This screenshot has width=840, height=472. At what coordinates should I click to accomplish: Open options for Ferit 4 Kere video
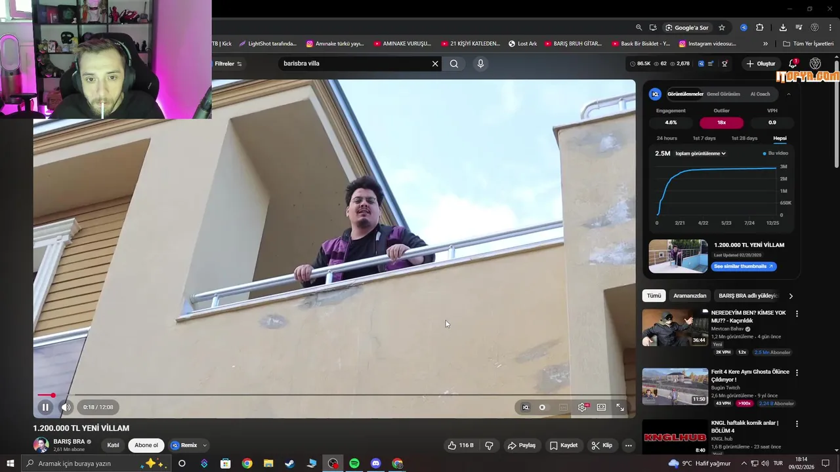tap(797, 373)
